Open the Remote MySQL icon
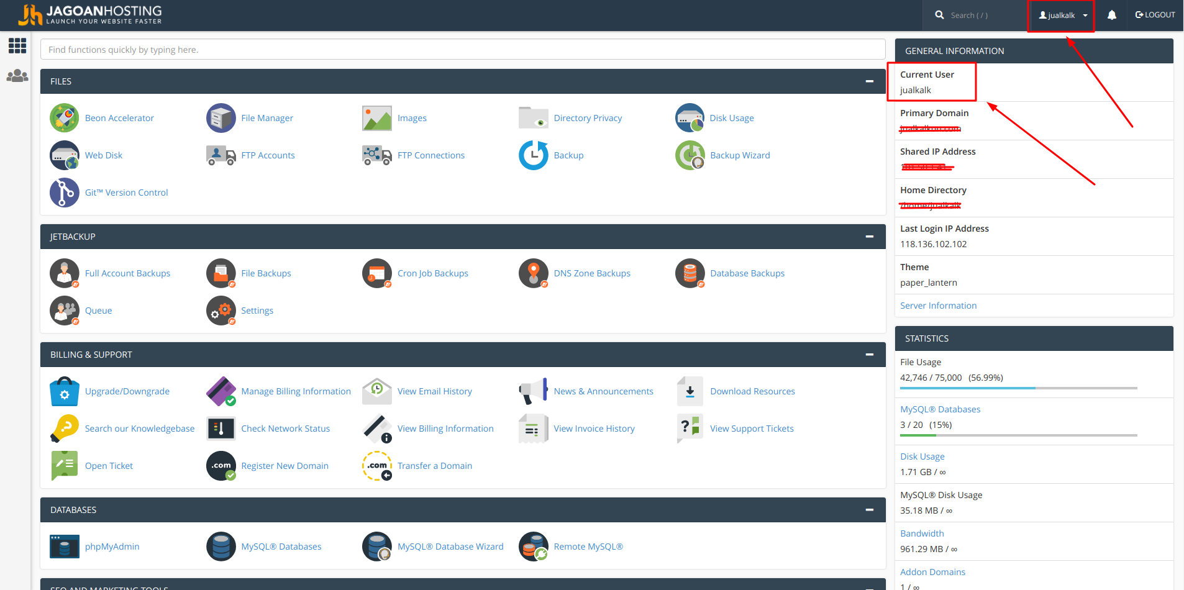Screen dimensions: 1184x590 534,547
